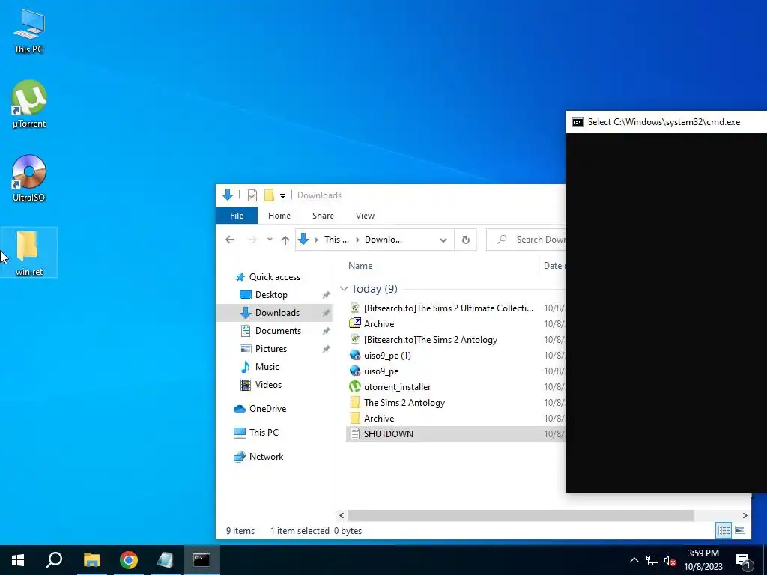This screenshot has width=767, height=575.
Task: Click the Refresh button in address bar
Action: point(466,240)
